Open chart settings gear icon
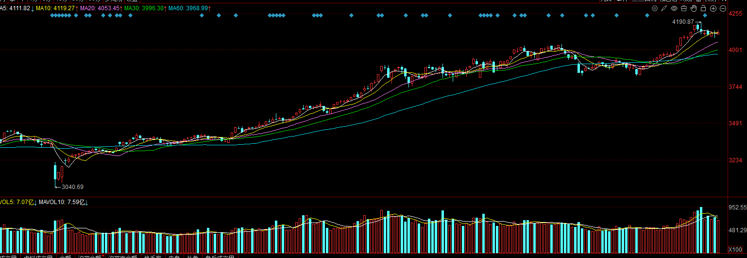 coord(655,8)
